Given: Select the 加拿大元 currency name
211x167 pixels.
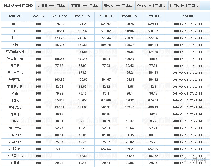Looking at the screenshot, I should click(x=15, y=107).
